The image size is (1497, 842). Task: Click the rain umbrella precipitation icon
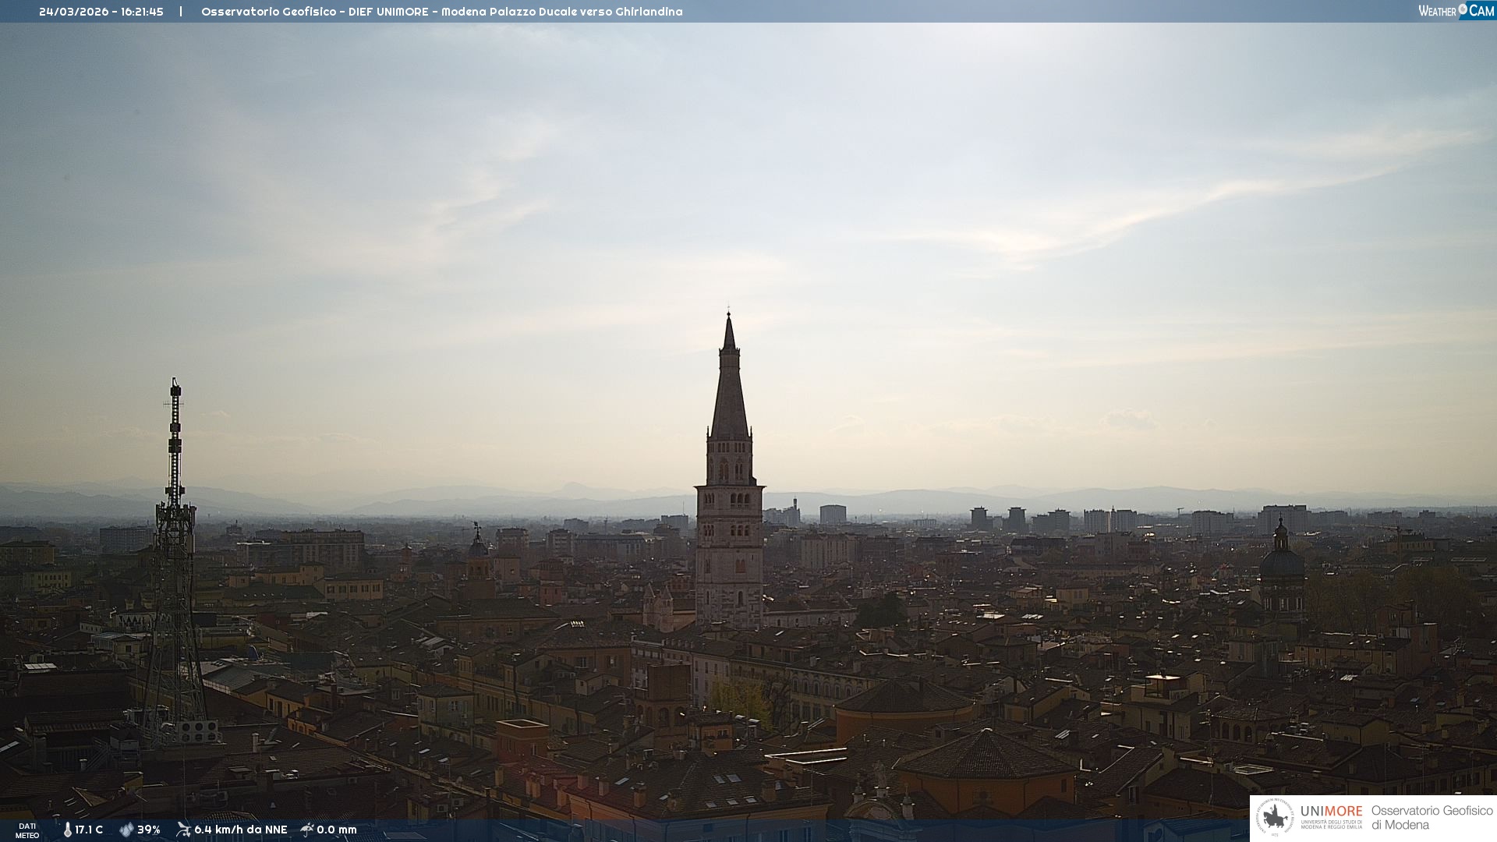(307, 830)
